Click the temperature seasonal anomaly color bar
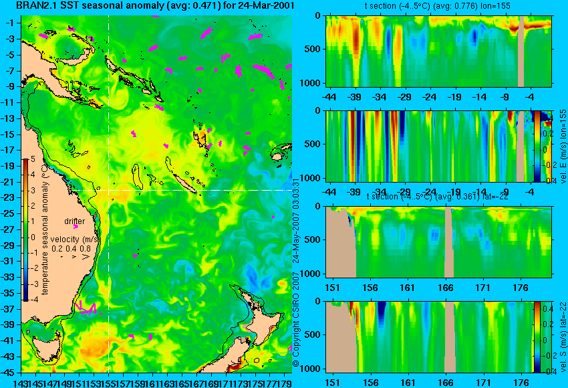The height and width of the screenshot is (388, 568). (x=25, y=230)
